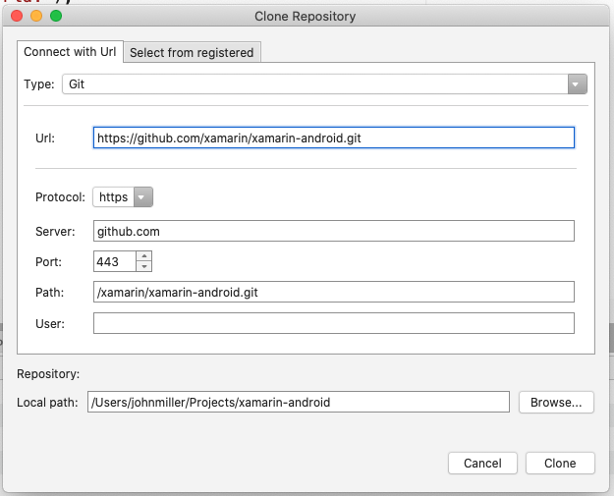The height and width of the screenshot is (496, 614).
Task: Click the Git type combo box
Action: point(324,84)
